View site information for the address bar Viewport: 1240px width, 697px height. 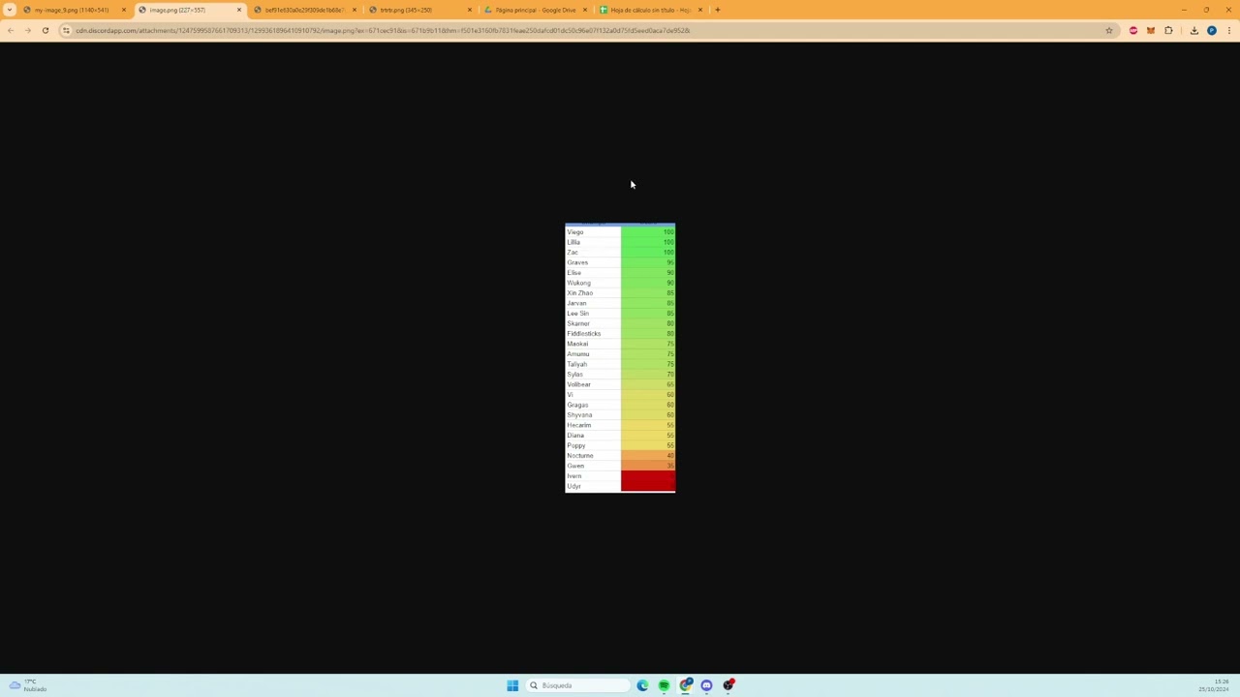(66, 30)
